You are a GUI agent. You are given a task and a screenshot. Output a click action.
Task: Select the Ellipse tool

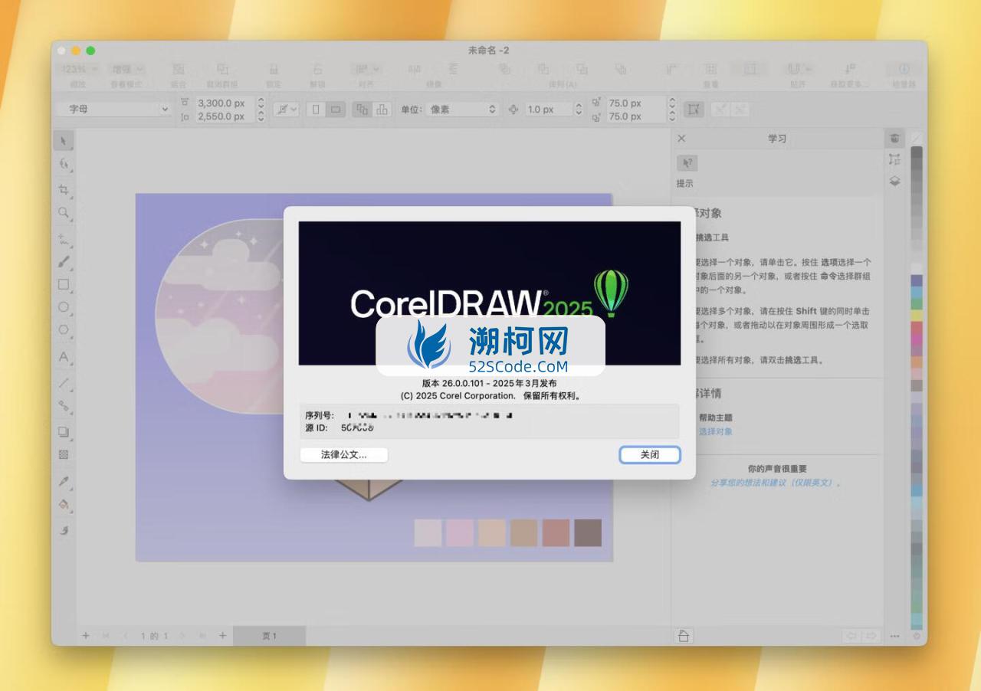pos(64,307)
